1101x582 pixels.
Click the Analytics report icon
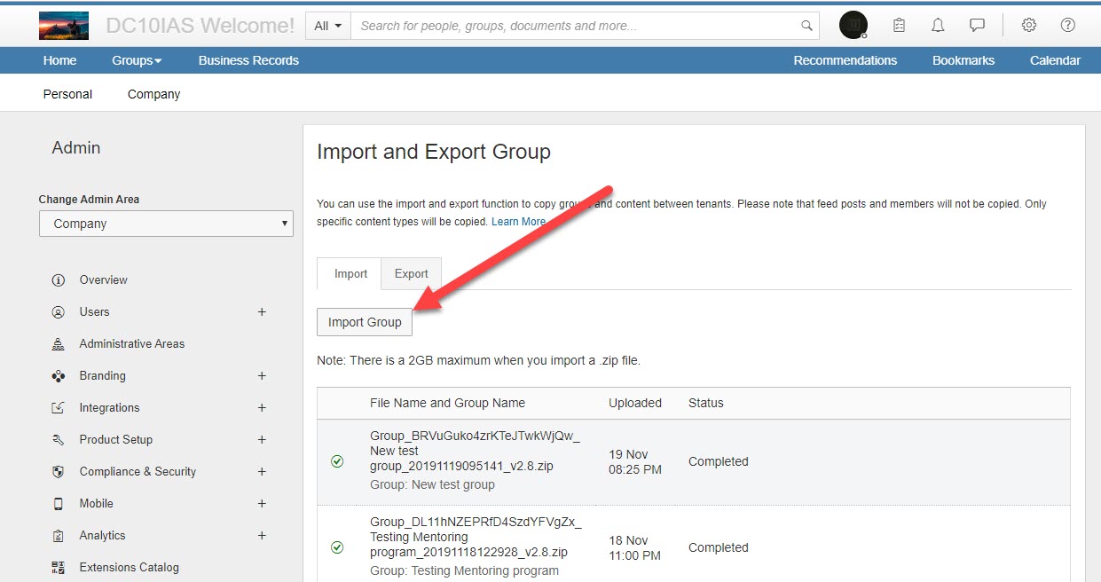click(x=59, y=536)
